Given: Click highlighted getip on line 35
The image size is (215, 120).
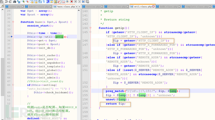Looking at the screenshot, I should pos(60,37).
